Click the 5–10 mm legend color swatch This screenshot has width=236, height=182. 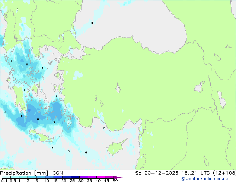pos(41,177)
